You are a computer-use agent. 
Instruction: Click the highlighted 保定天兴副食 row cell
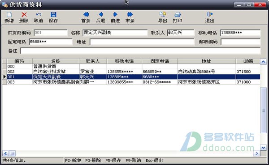tap(56, 76)
